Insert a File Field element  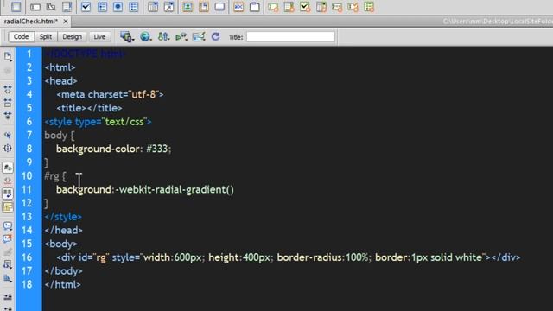click(204, 7)
